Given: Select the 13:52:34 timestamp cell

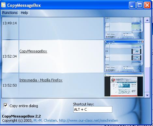Looking at the screenshot, I should 9,56.
